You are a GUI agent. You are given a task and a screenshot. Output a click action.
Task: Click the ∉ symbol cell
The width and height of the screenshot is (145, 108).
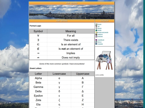coord(38,49)
